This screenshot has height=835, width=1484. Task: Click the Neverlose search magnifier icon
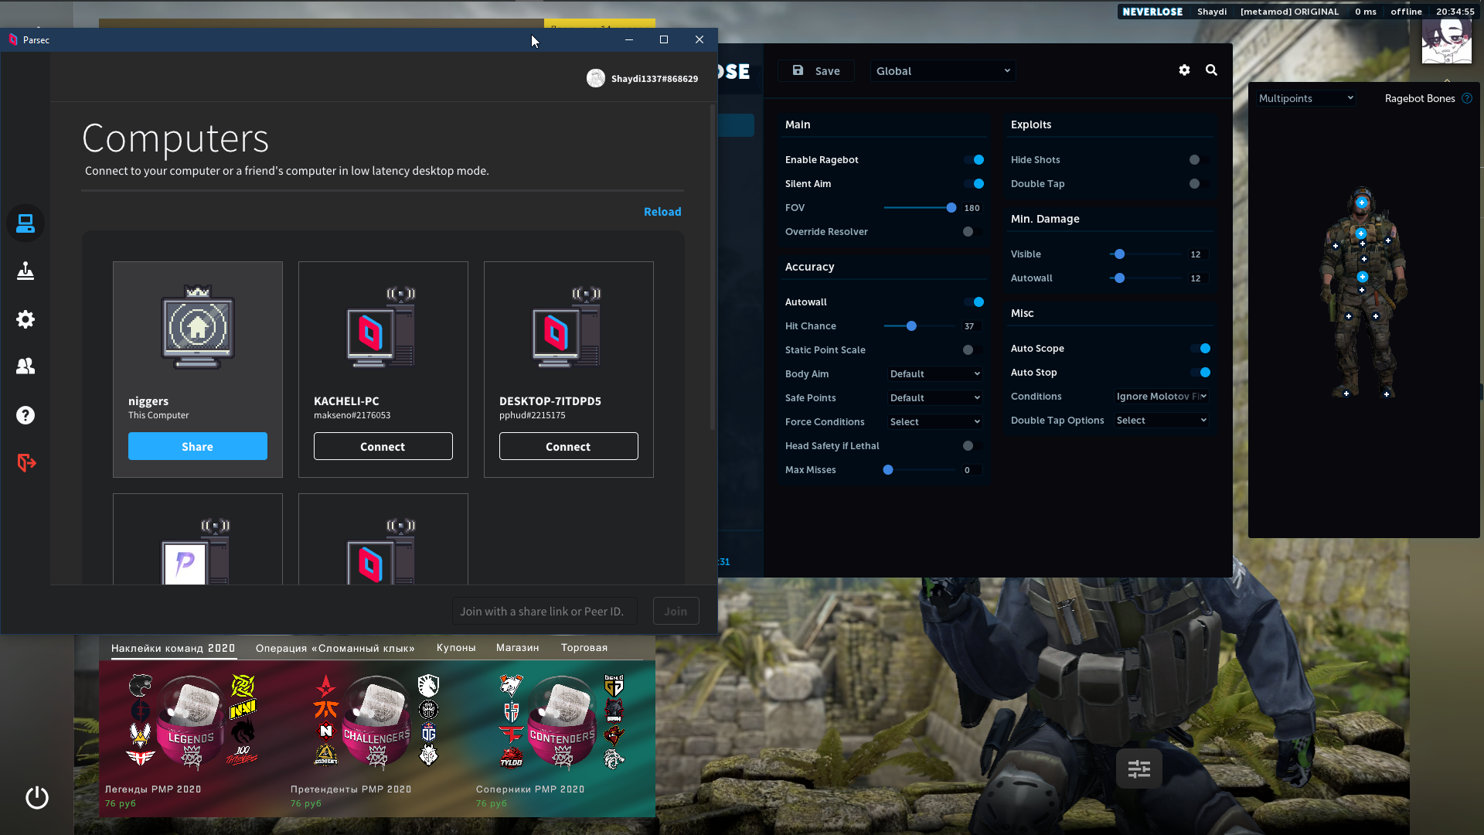pos(1211,70)
